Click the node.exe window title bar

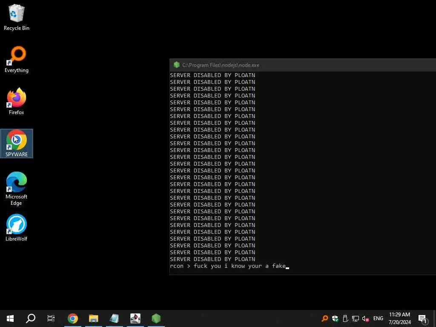coord(303,65)
